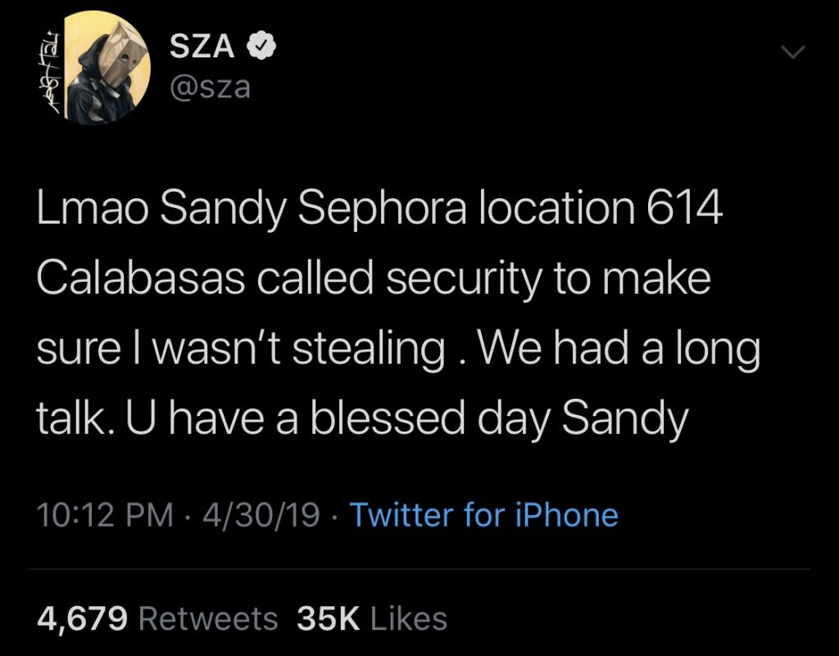Open SZA's paper-bag profile picture
The image size is (839, 656).
coord(107,67)
